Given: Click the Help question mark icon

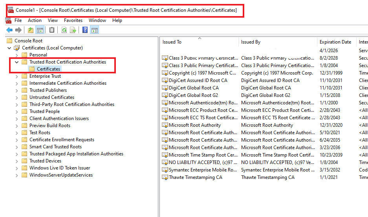Looking at the screenshot, I should point(85,30).
